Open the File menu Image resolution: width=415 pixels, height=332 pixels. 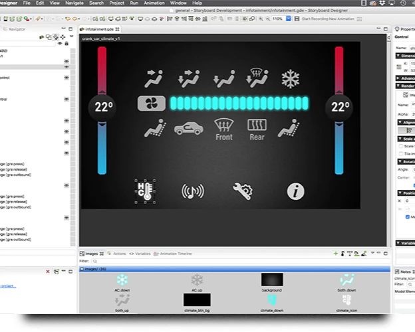coord(27,3)
